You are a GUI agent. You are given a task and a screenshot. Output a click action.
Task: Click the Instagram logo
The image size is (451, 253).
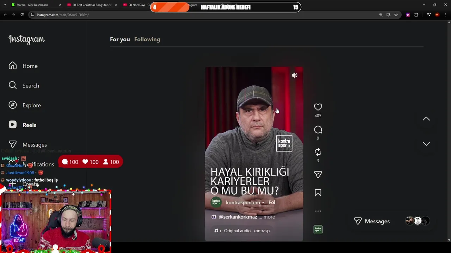tap(26, 39)
